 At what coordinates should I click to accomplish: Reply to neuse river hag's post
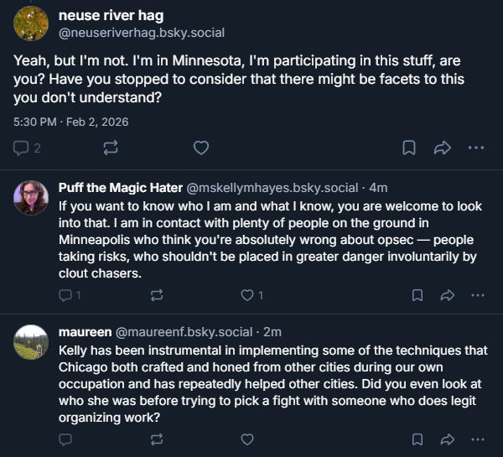22,148
